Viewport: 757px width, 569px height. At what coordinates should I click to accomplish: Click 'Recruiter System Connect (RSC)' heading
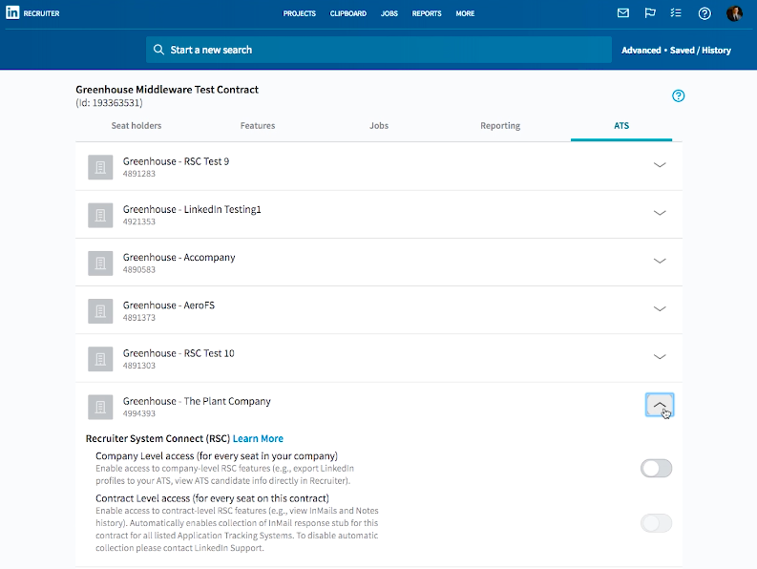tap(158, 438)
